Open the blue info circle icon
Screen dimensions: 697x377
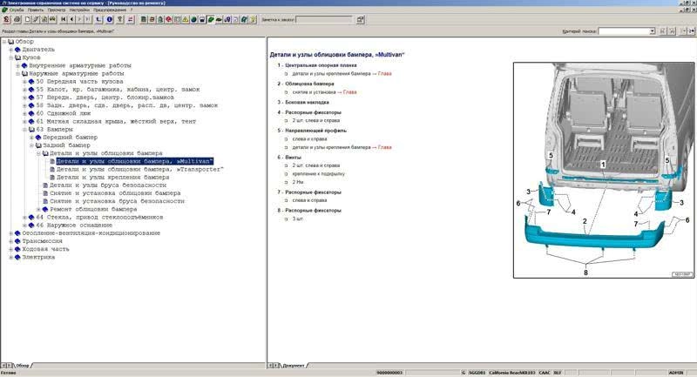[110, 19]
